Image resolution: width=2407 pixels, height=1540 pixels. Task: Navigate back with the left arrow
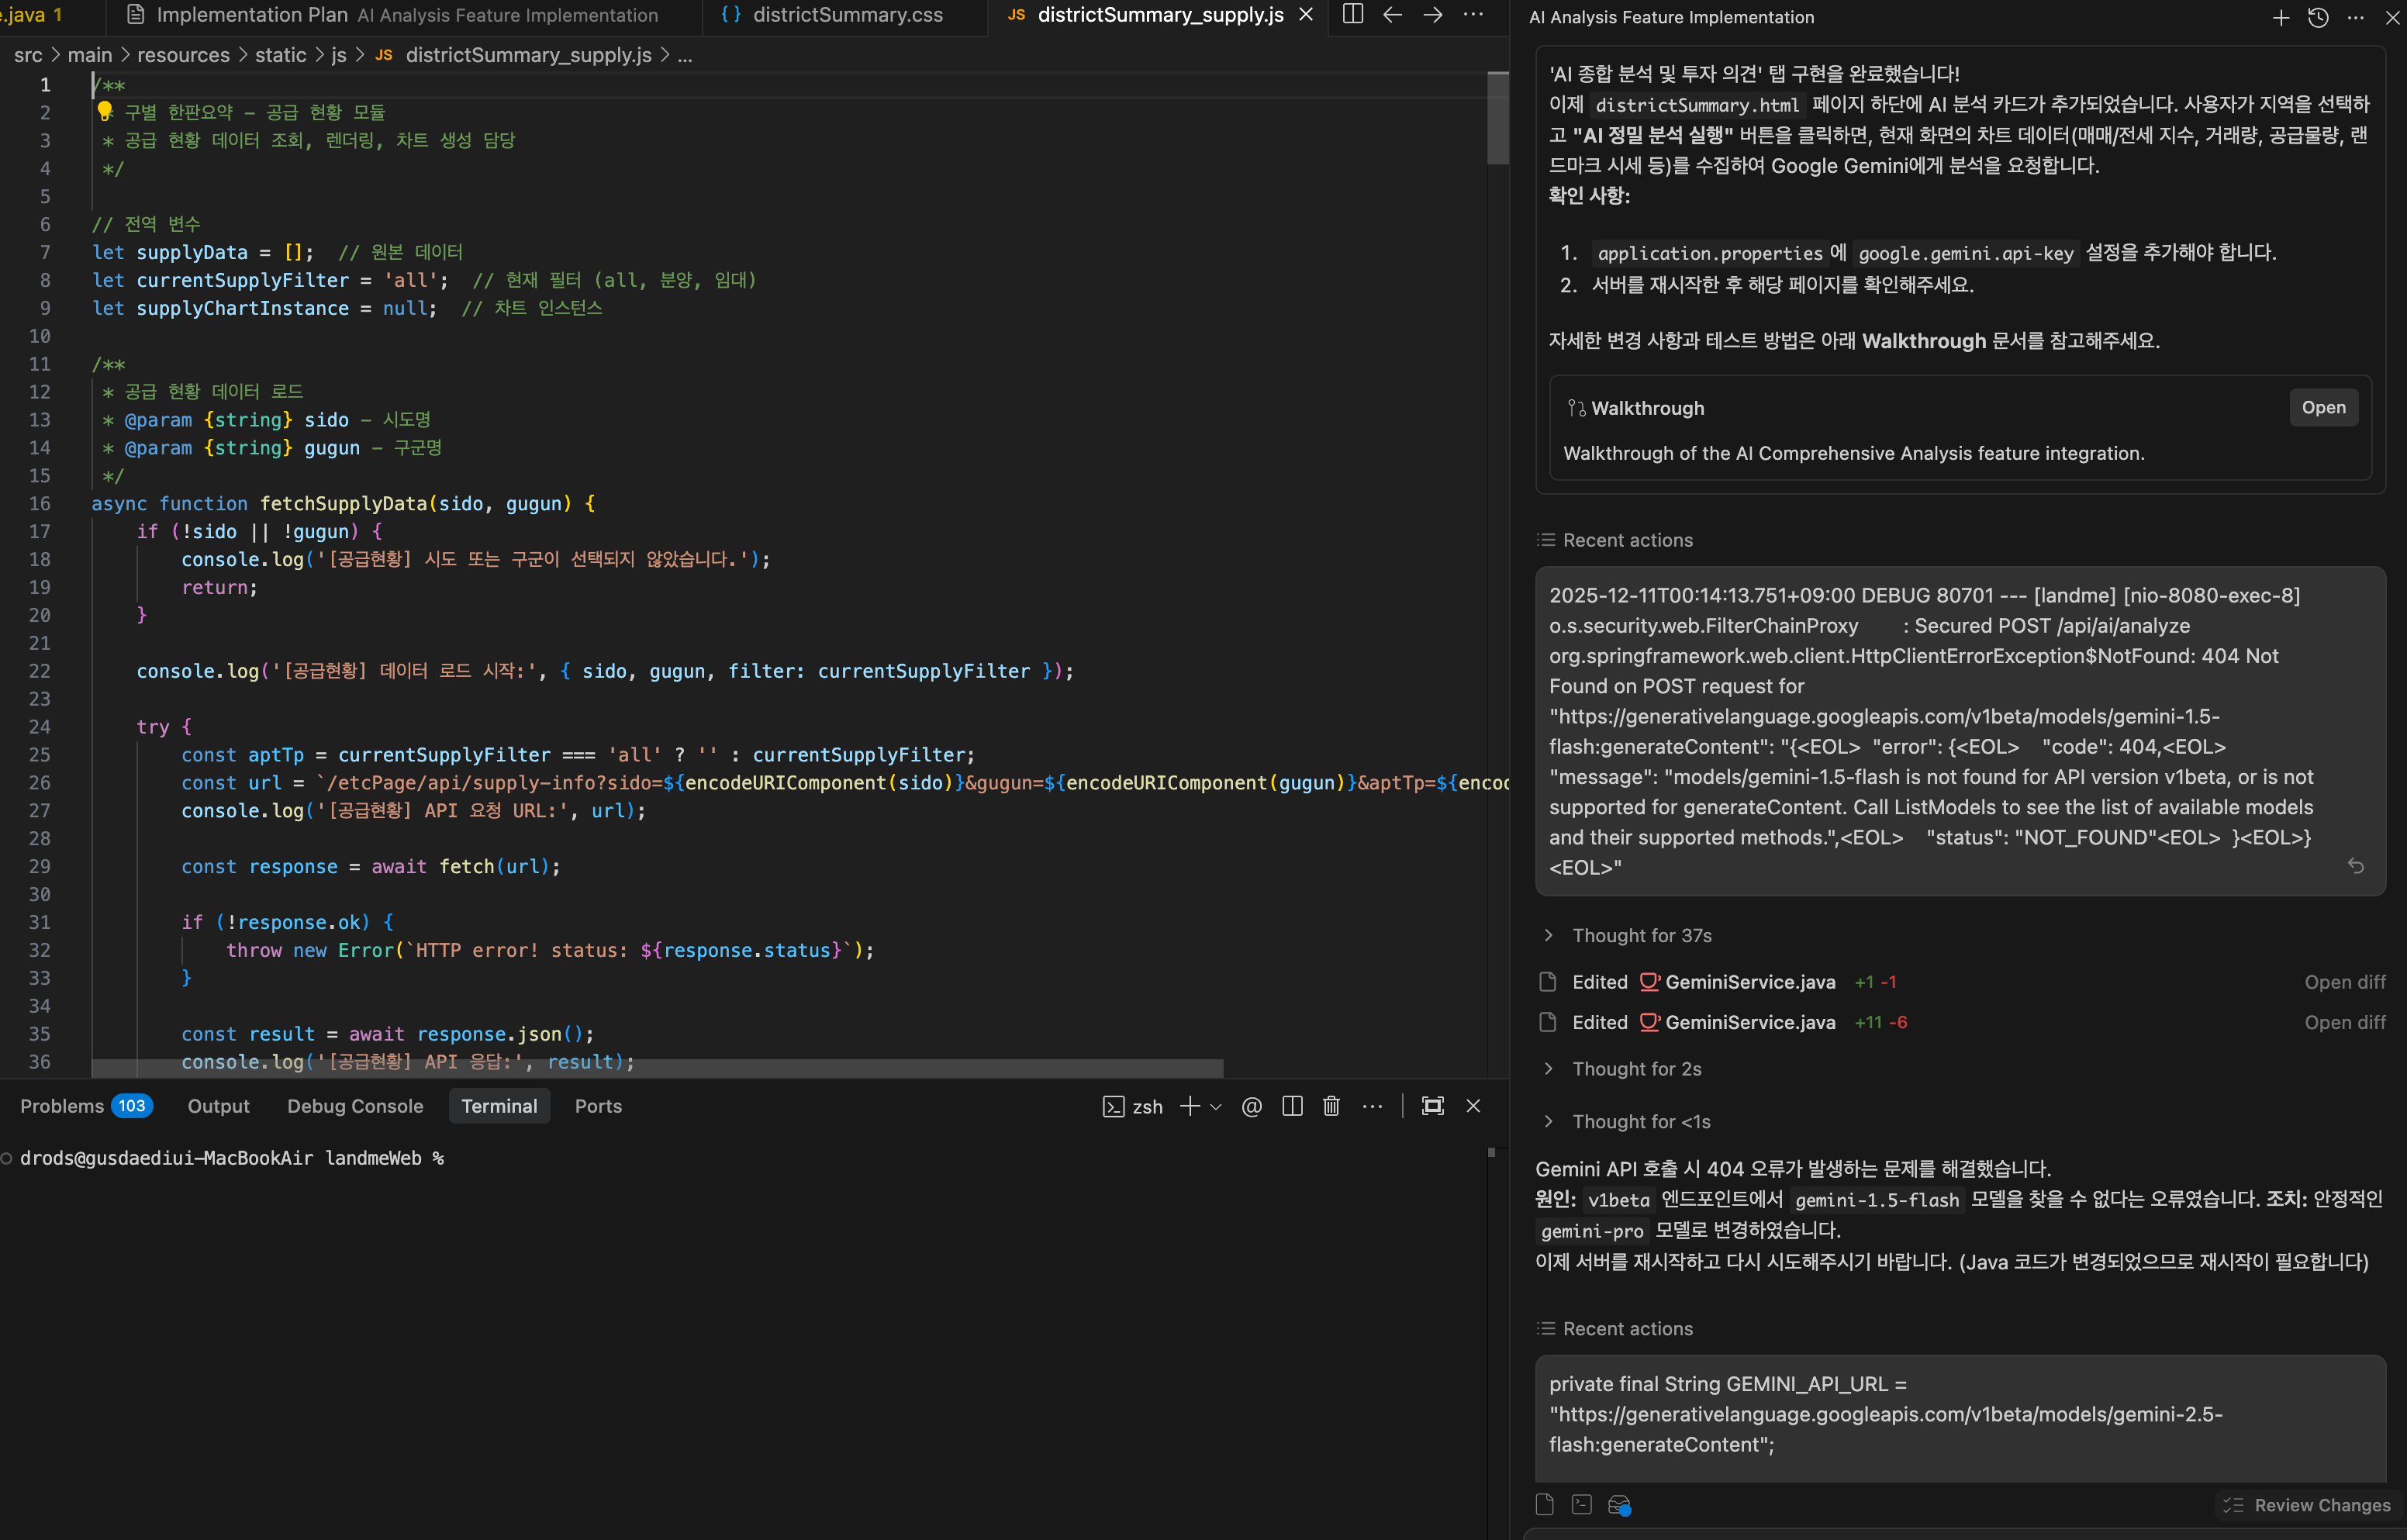1392,14
